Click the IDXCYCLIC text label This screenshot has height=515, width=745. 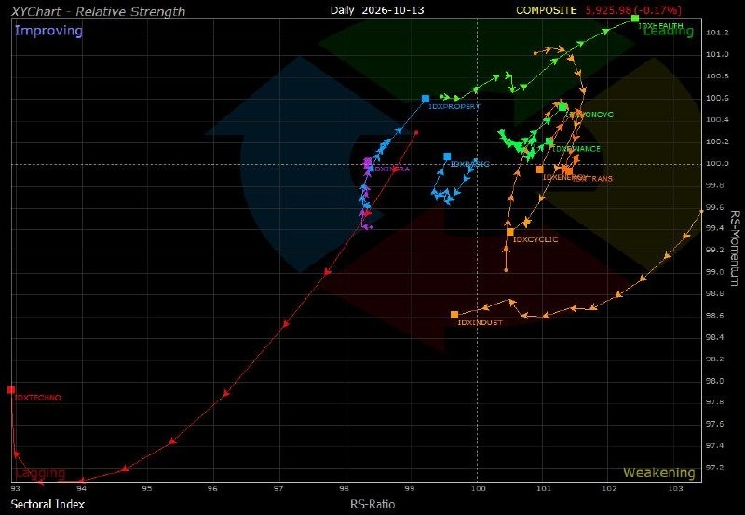point(535,240)
